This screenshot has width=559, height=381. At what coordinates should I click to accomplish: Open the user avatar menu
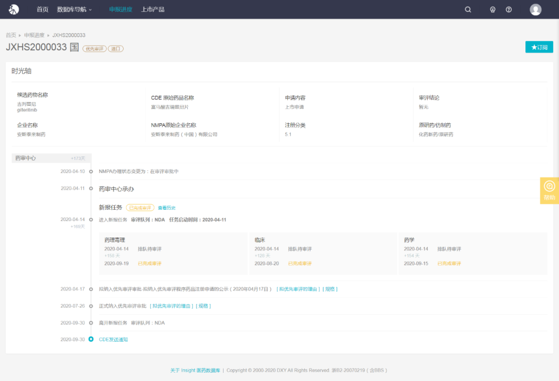(x=536, y=10)
